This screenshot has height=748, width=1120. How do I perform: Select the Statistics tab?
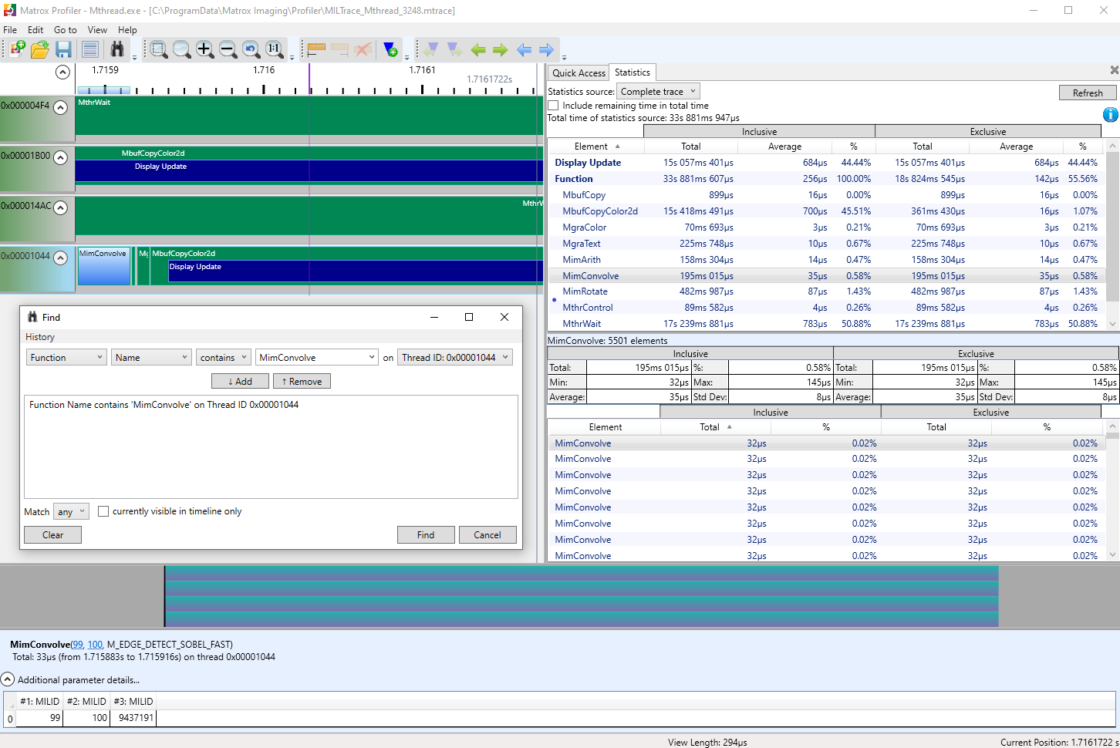633,72
